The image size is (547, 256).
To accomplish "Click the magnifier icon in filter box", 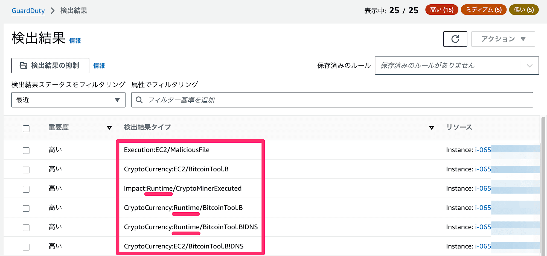I will pos(139,100).
